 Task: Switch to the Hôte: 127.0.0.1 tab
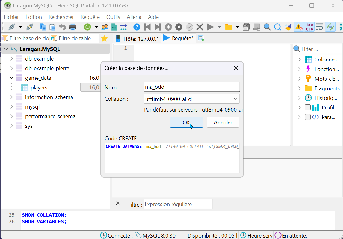click(x=137, y=39)
